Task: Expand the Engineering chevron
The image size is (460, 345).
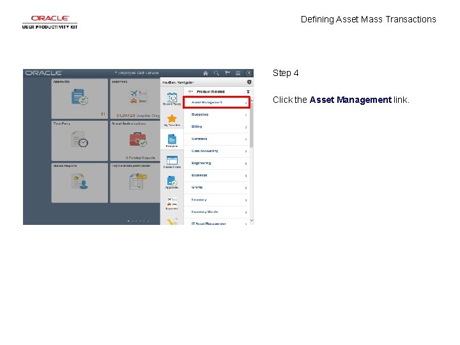Action: pos(246,164)
